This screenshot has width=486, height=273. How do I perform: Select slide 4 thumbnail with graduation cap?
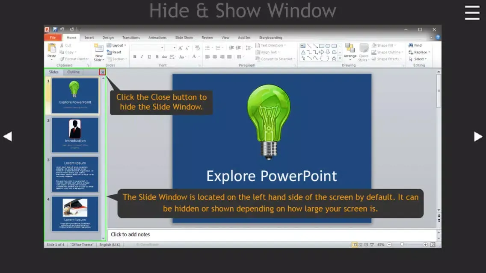pos(75,214)
